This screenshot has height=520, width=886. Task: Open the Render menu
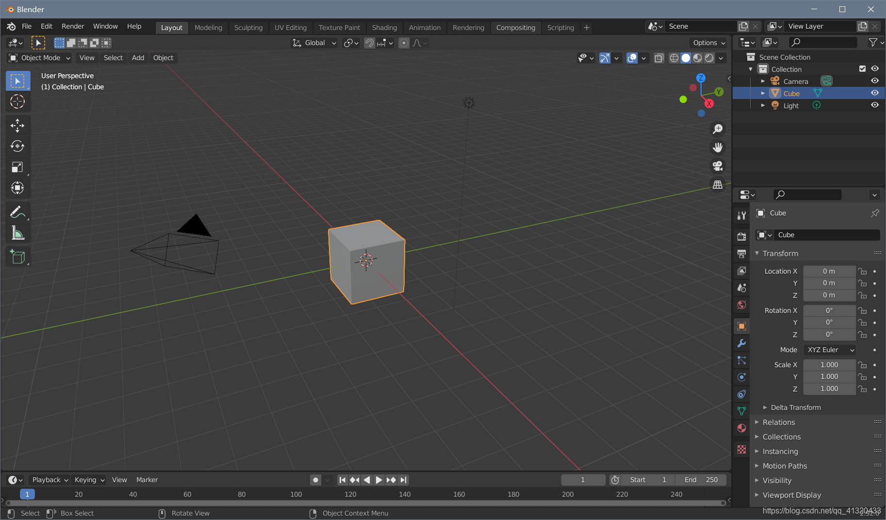coord(73,26)
